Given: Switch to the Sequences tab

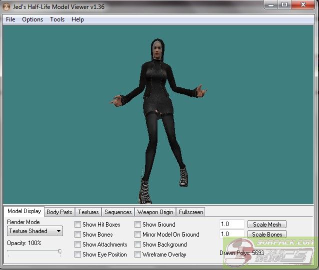Looking at the screenshot, I should pos(118,212).
